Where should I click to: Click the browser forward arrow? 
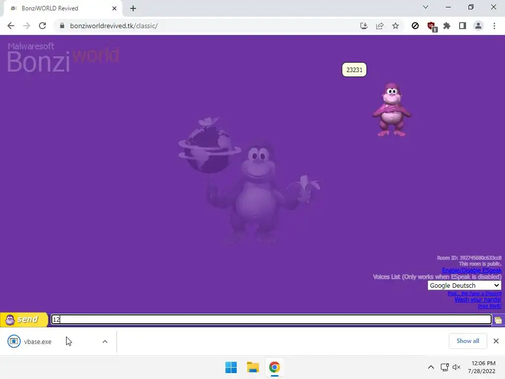pos(27,26)
